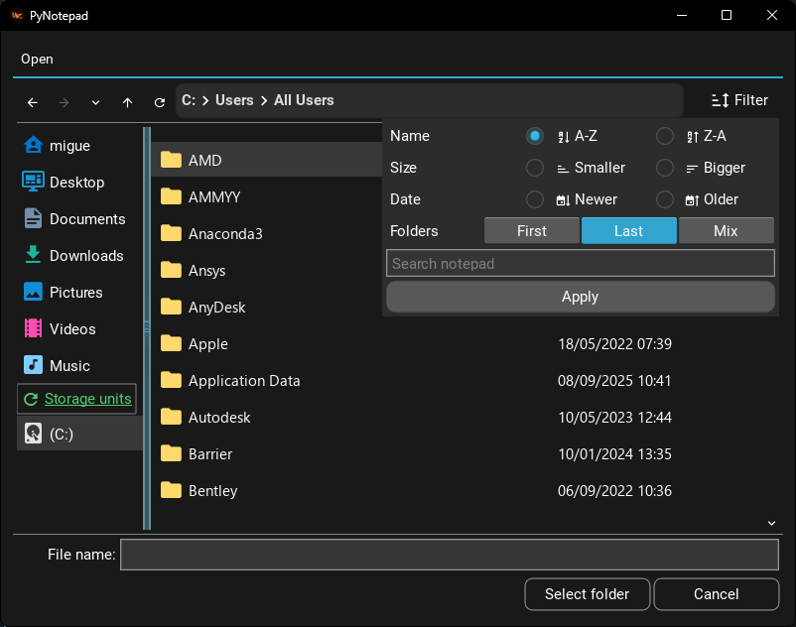
Task: Open the Videos sidebar location
Action: coord(61,329)
